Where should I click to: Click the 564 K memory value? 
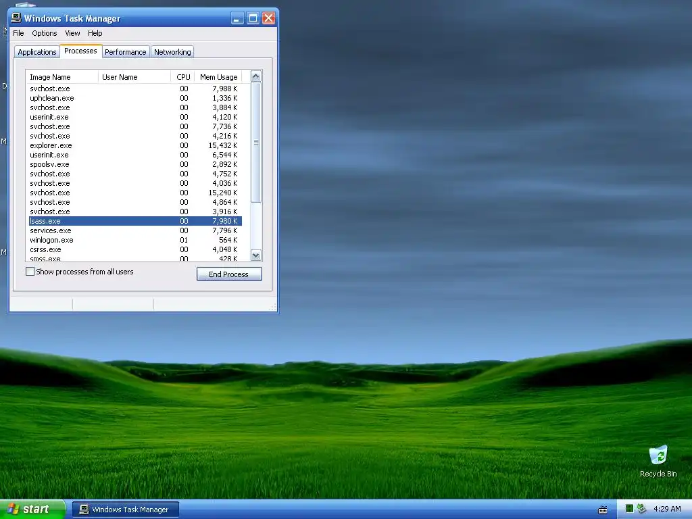coord(228,240)
